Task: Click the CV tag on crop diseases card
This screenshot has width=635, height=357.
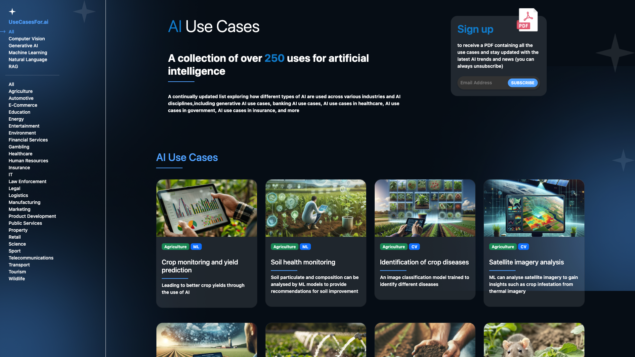Action: pyautogui.click(x=414, y=247)
